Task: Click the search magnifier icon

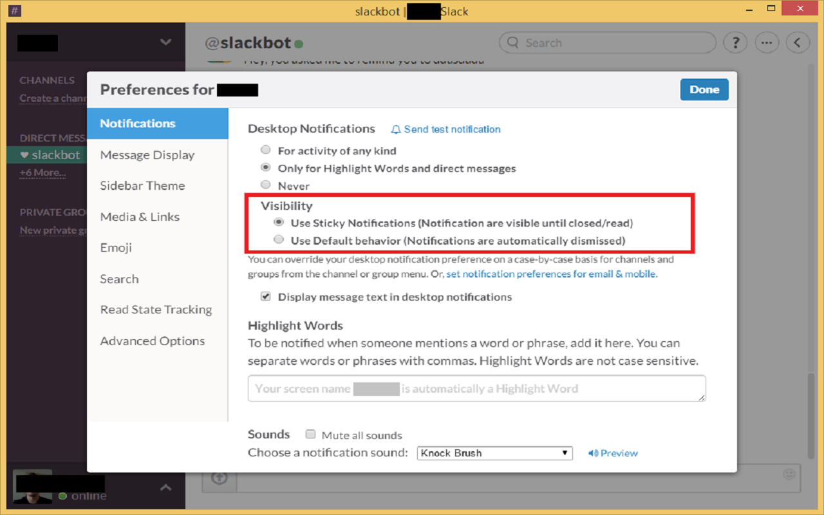Action: [x=513, y=43]
